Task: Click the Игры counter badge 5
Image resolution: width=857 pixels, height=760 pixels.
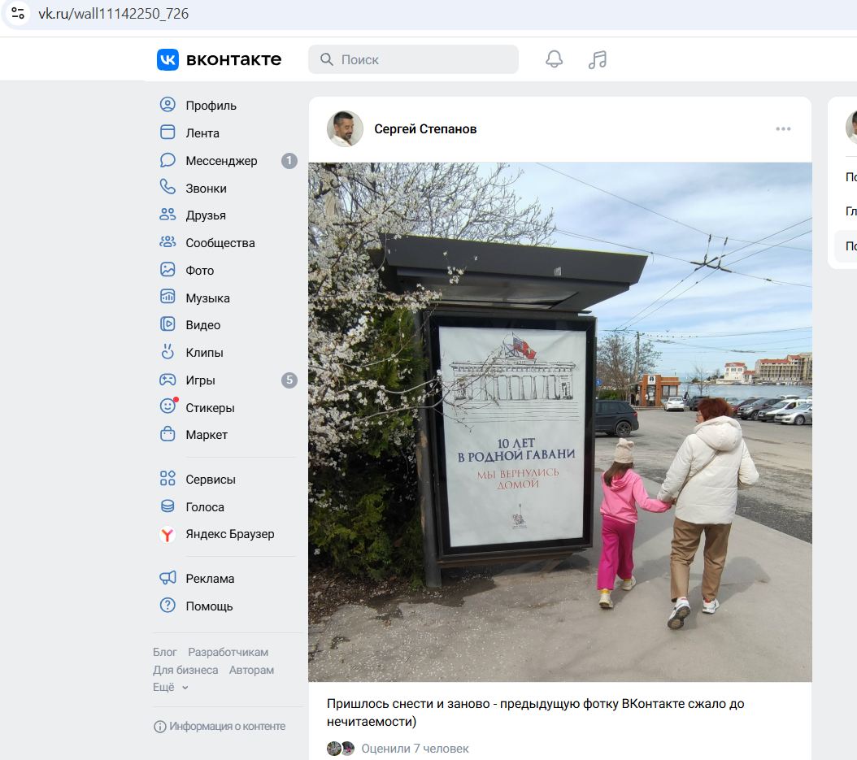Action: (289, 380)
